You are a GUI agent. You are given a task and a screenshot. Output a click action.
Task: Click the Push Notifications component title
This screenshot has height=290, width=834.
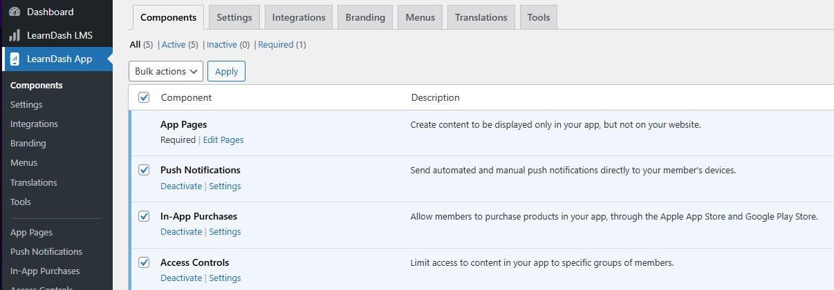(x=201, y=170)
